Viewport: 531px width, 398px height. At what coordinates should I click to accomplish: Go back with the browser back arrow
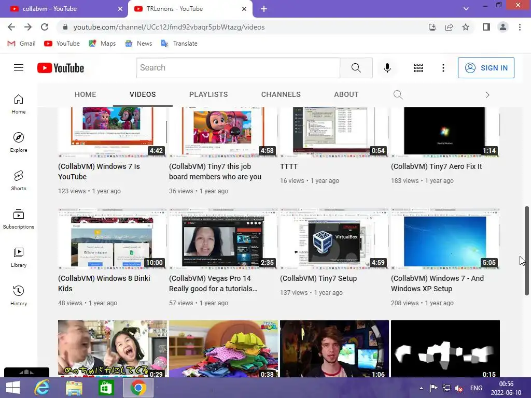[x=11, y=27]
